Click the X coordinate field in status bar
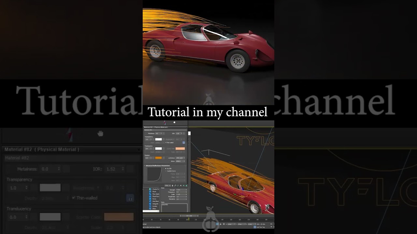The image size is (417, 234). (x=231, y=224)
